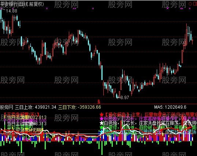Click the MA5: 1202649.6 readout
Viewport: 197px width, 156px height.
[x=170, y=107]
